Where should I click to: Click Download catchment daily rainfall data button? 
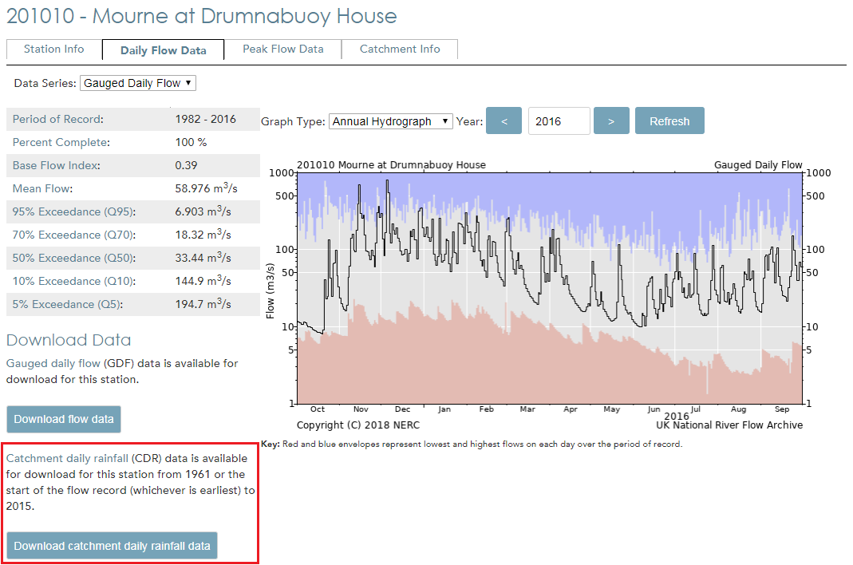tap(112, 546)
